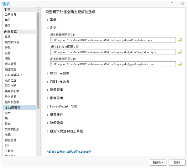Select ModelBuilder in the sidebar
Viewport: 188px width, 168px height.
(x=13, y=75)
